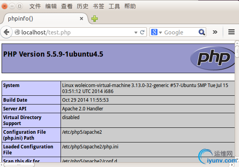Open the 查看 menu
This screenshot has width=239, height=167.
click(67, 6)
